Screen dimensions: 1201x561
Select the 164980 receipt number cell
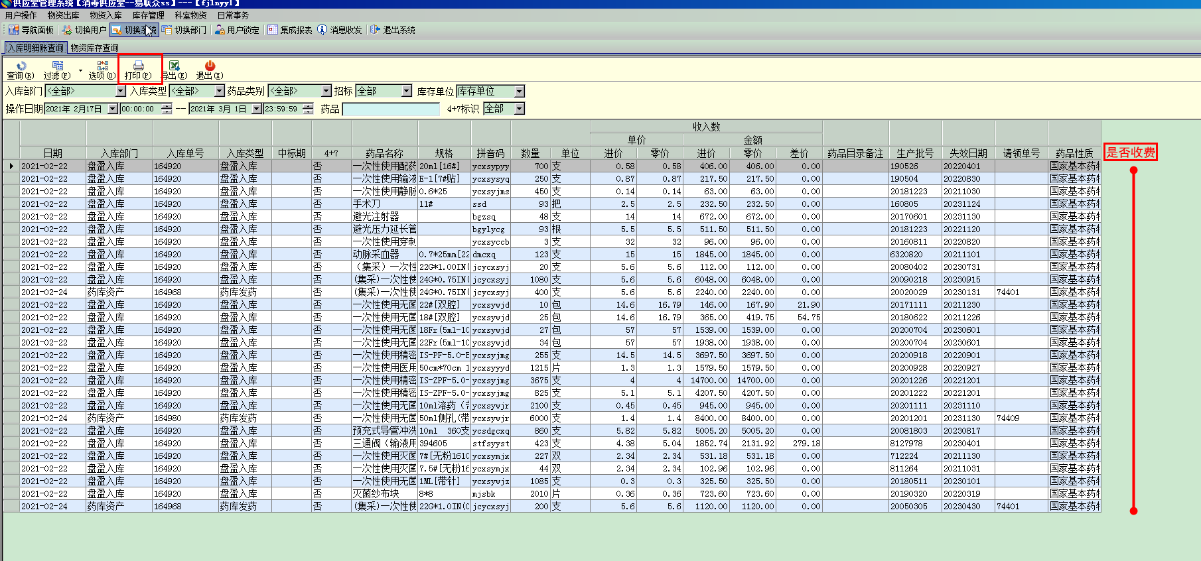tap(186, 418)
